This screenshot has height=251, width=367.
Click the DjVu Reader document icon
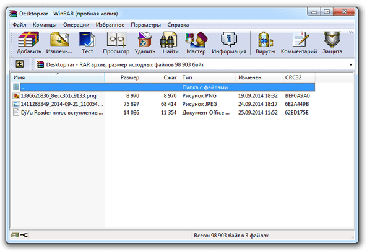tap(16, 113)
